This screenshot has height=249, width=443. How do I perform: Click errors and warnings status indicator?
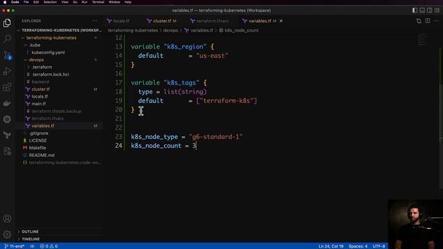49,246
